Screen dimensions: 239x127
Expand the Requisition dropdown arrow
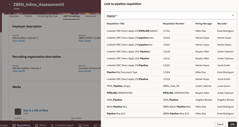tap(233, 16)
